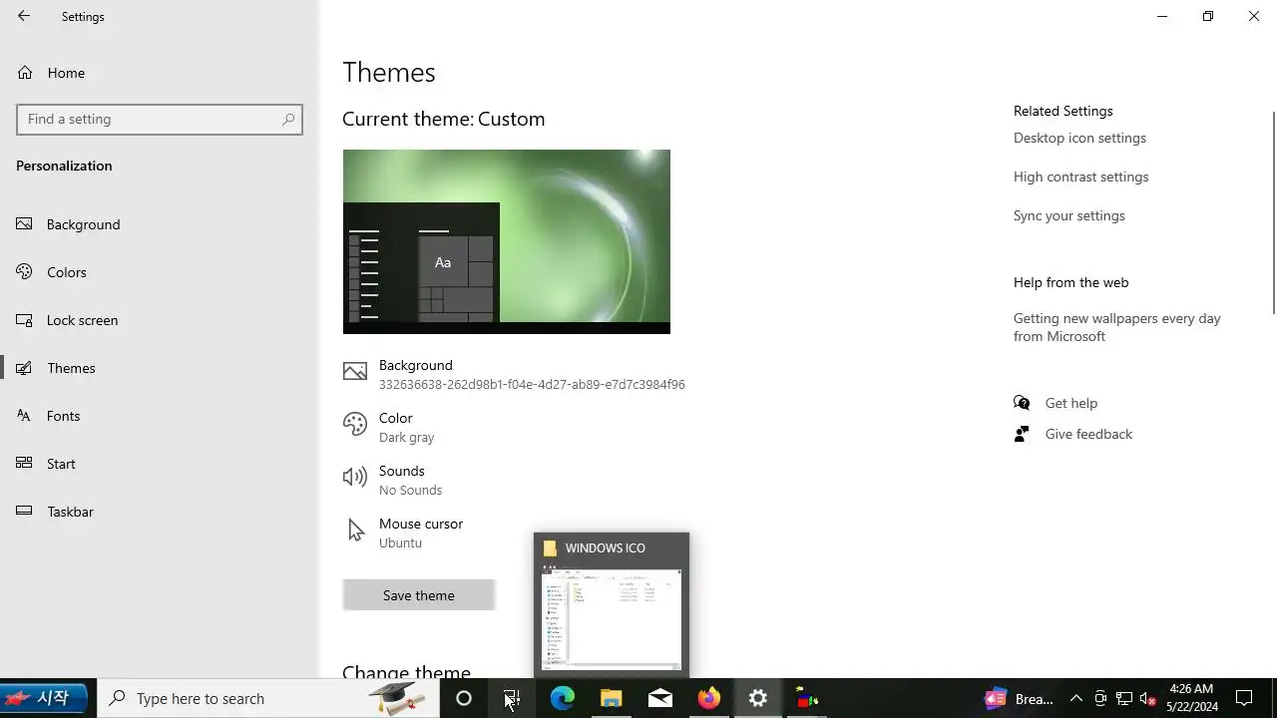Viewport: 1277px width, 718px height.
Task: Click the Sounds speaker icon in theme options
Action: pyautogui.click(x=354, y=478)
